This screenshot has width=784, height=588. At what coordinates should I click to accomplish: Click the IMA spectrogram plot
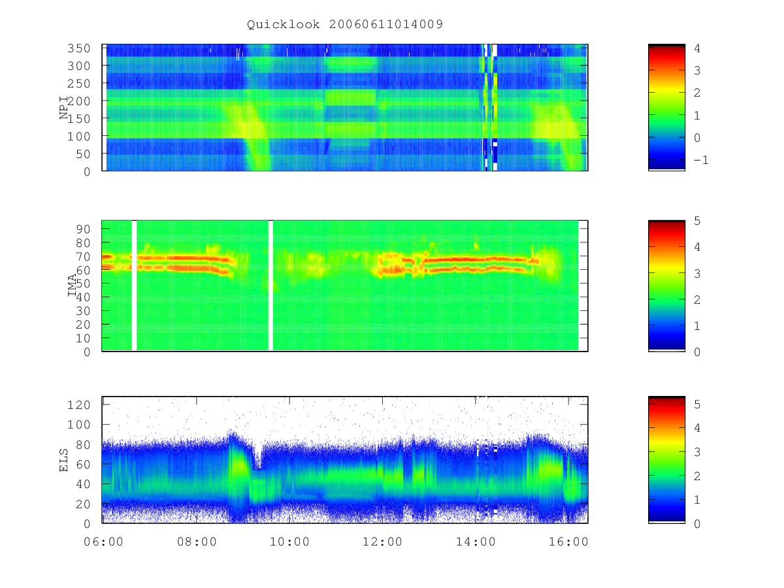[345, 286]
